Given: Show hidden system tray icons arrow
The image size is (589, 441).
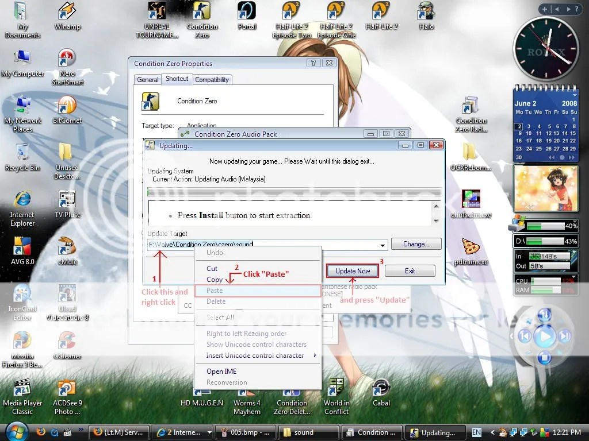Looking at the screenshot, I should tap(492, 432).
